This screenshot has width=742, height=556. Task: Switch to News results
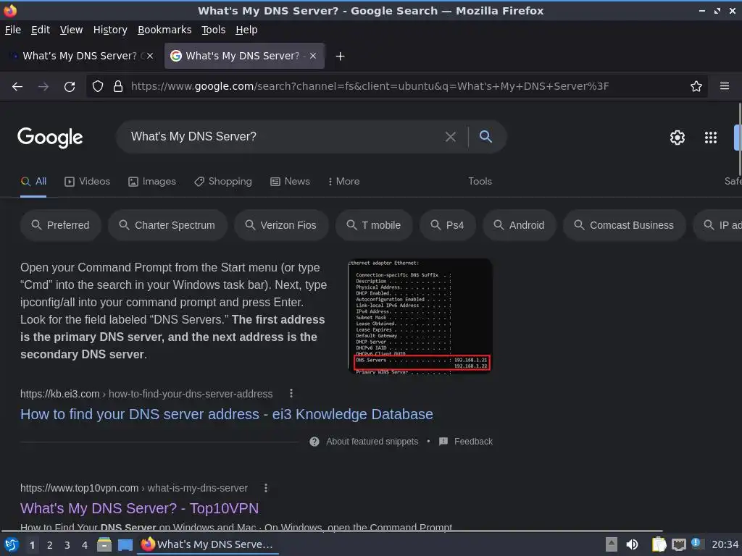pos(290,182)
